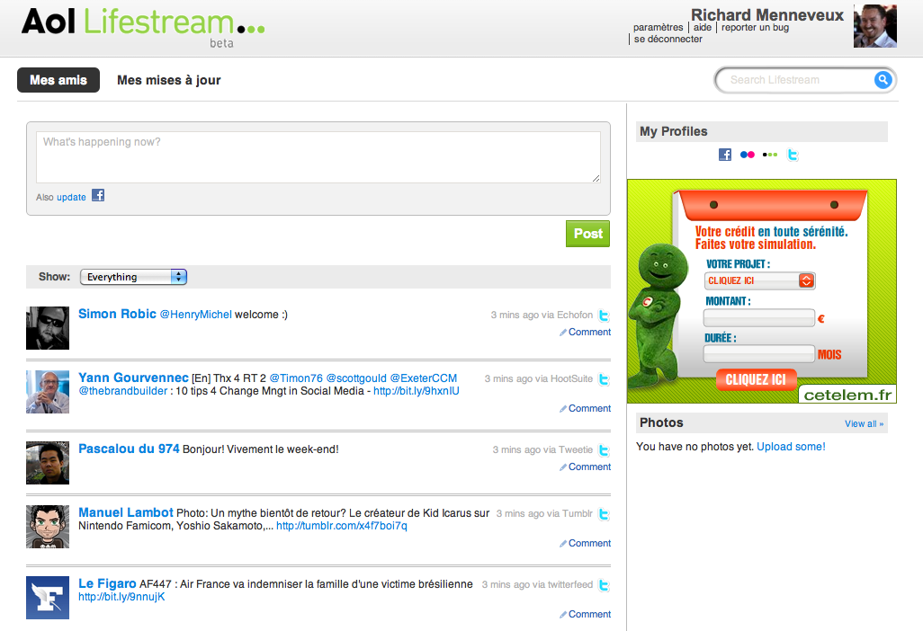Click the Upload some! link

click(791, 447)
